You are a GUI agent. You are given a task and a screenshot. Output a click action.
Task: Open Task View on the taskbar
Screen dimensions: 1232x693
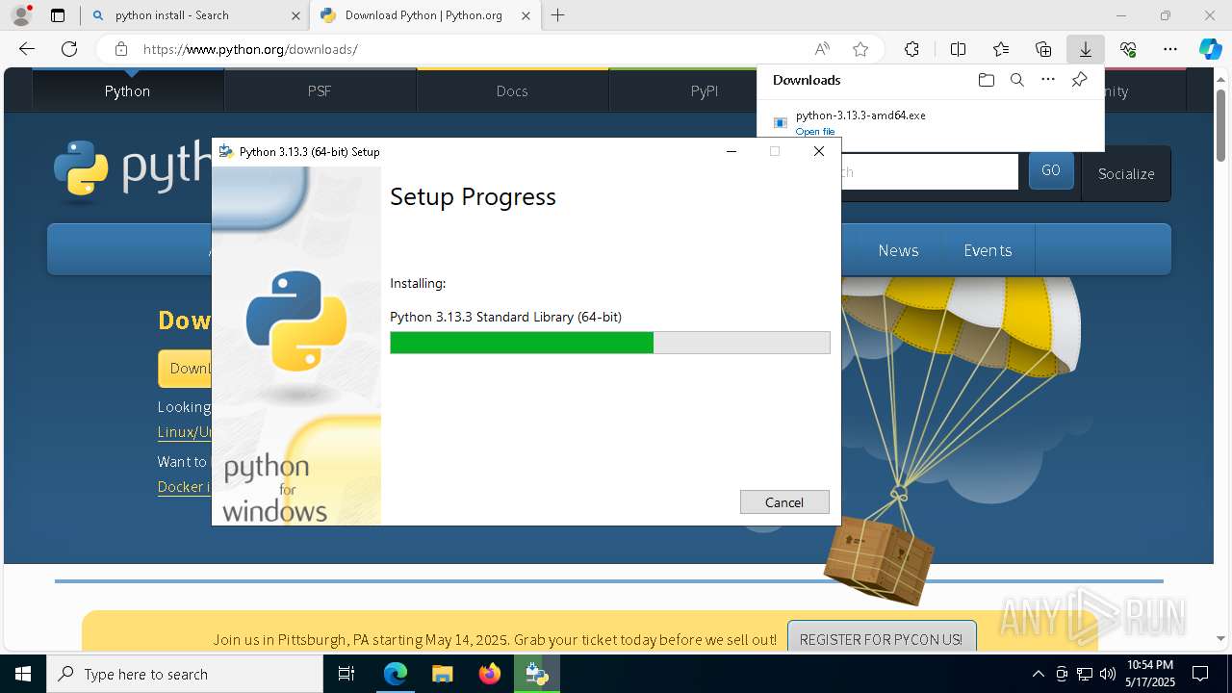(346, 674)
